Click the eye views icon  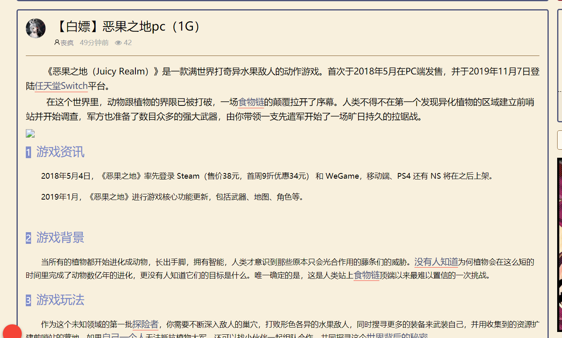point(118,43)
